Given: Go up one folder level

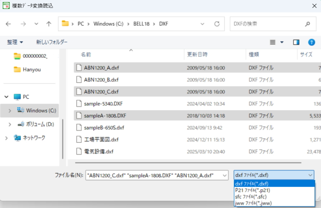Looking at the screenshot, I should [48, 24].
